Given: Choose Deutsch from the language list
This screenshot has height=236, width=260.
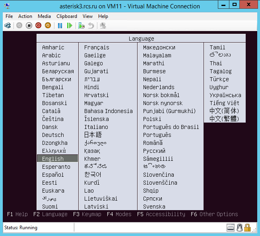Looking at the screenshot, I should click(53, 135).
